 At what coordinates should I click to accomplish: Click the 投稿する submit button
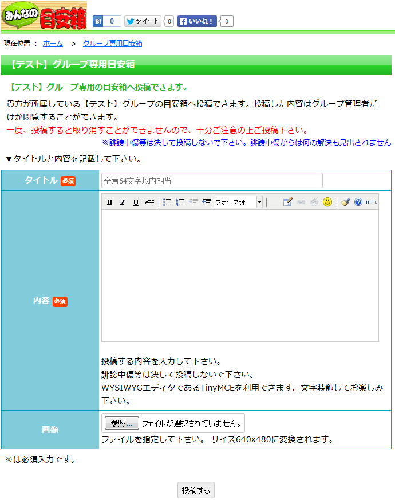point(196,490)
